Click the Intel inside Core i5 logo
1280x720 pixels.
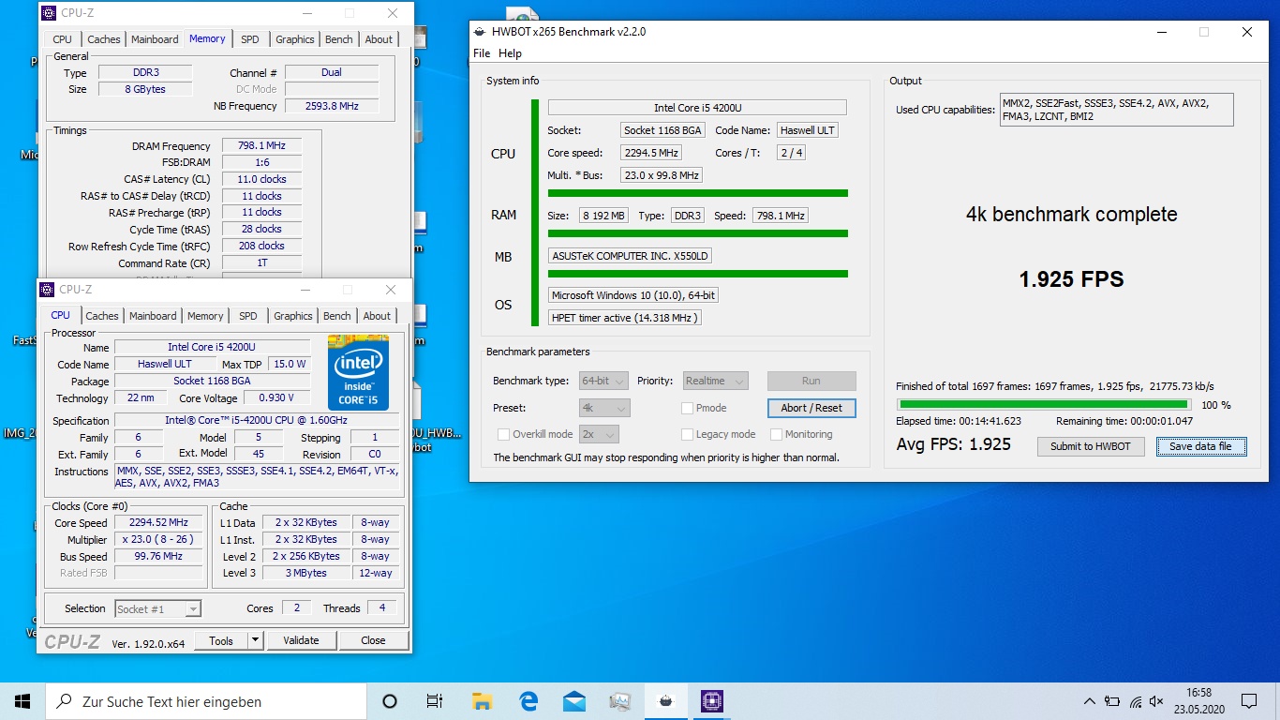(358, 372)
